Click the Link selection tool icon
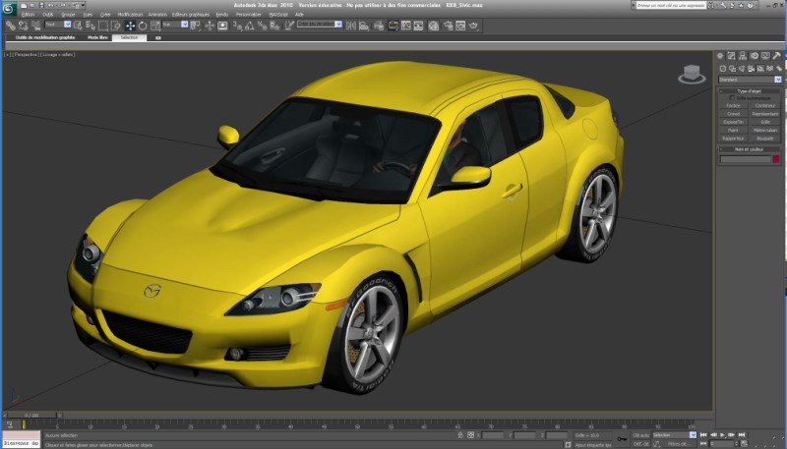This screenshot has height=449, width=787. coord(9,26)
